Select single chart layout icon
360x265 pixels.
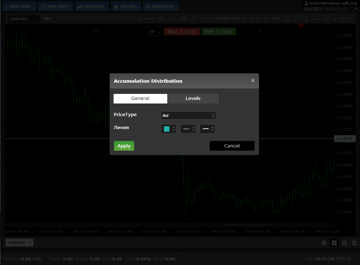pyautogui.click(x=324, y=243)
